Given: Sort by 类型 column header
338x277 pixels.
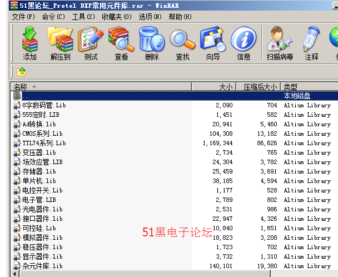Looking at the screenshot, I should tap(309, 87).
